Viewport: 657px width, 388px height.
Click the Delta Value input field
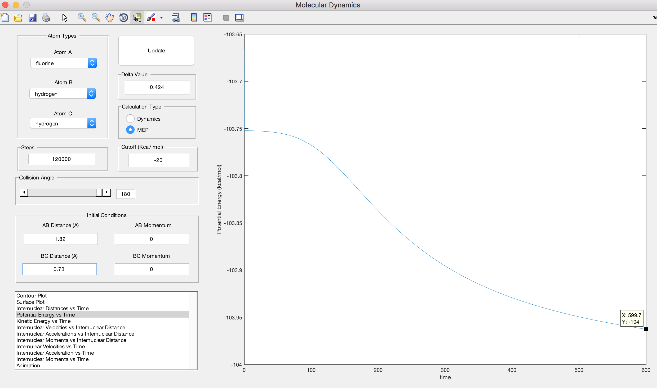tap(157, 87)
